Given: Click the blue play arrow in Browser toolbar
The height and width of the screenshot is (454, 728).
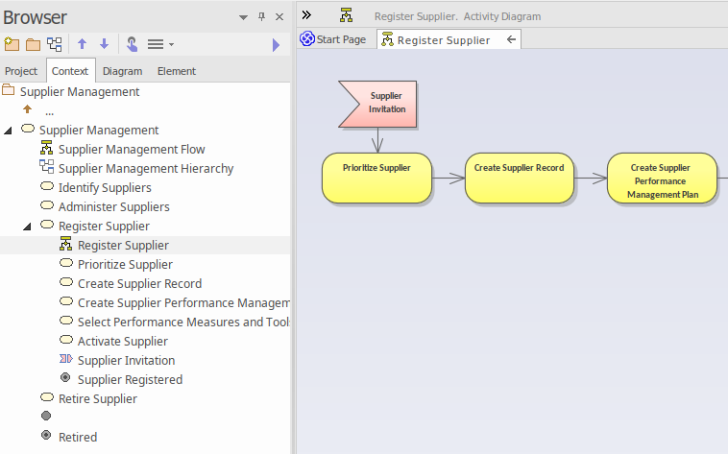Looking at the screenshot, I should (277, 45).
